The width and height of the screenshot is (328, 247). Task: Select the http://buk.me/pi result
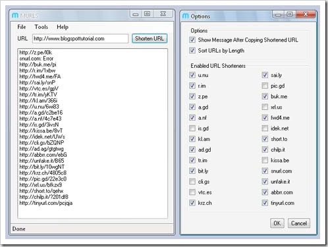[x=38, y=65]
